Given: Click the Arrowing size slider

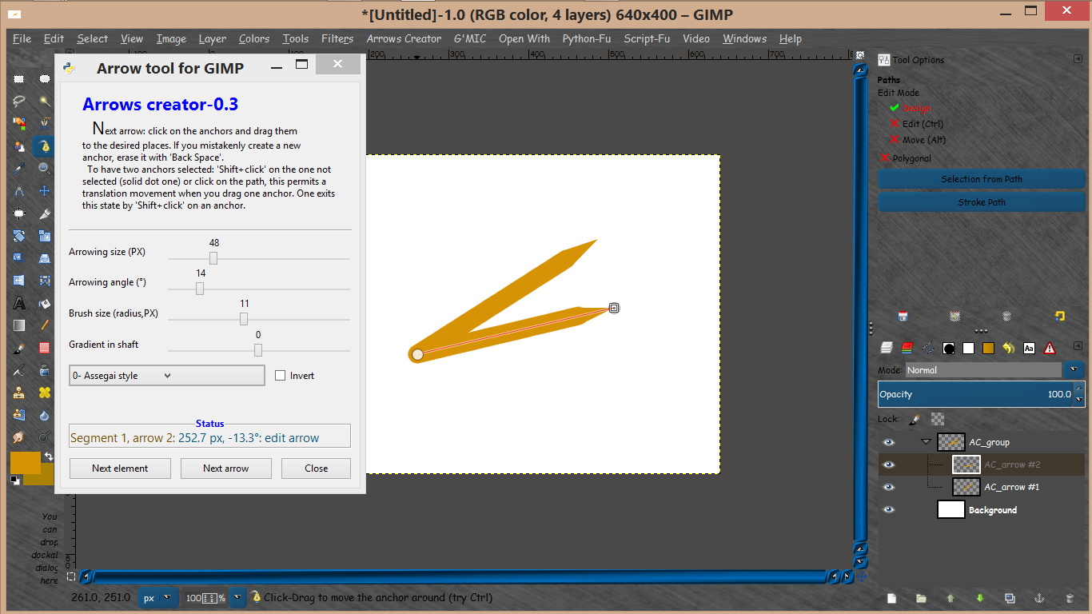Looking at the screenshot, I should pyautogui.click(x=259, y=258).
